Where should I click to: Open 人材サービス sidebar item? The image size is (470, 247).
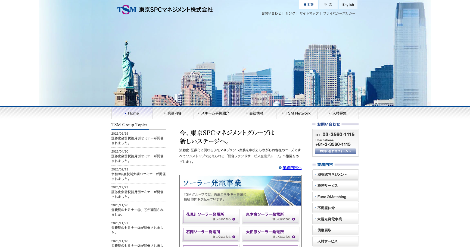click(335, 241)
